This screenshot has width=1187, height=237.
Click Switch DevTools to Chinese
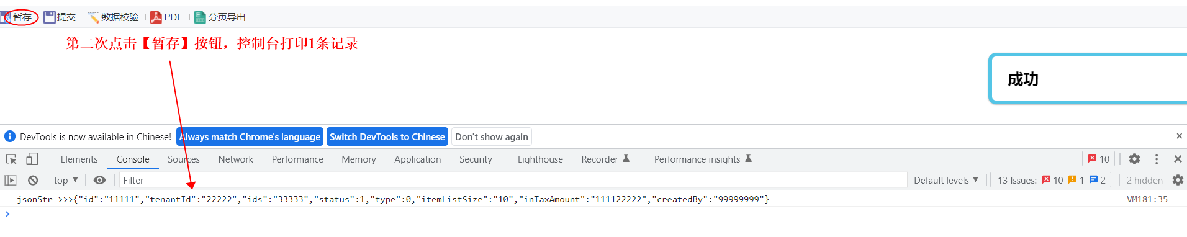[387, 136]
